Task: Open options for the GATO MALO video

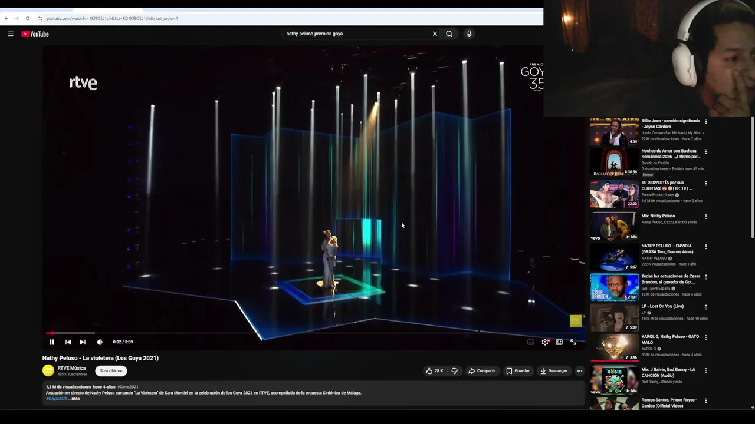Action: [705, 337]
